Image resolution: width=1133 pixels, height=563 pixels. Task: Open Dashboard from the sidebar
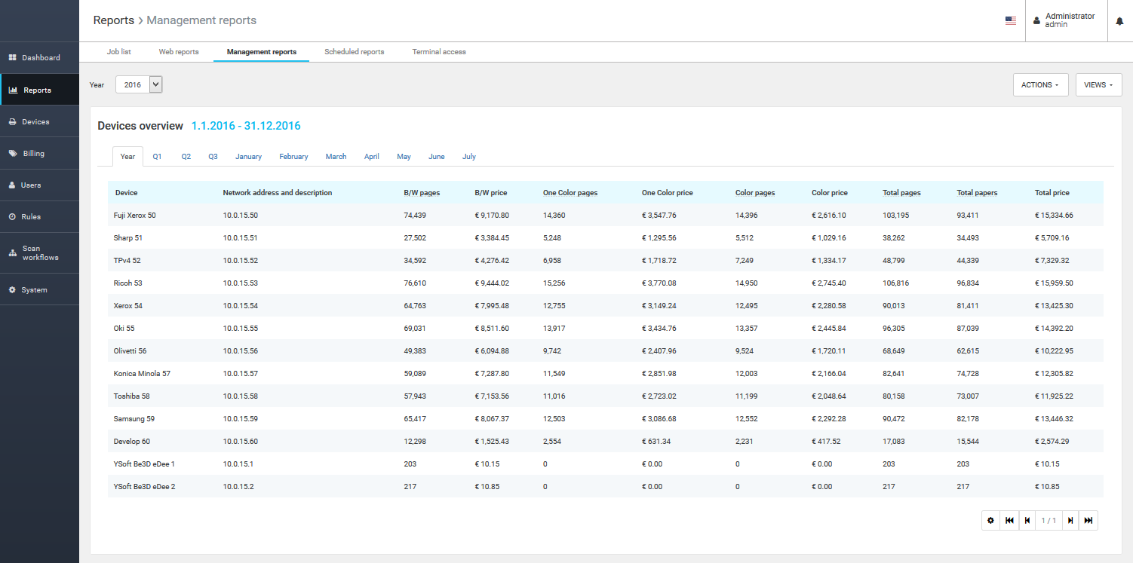pyautogui.click(x=40, y=58)
